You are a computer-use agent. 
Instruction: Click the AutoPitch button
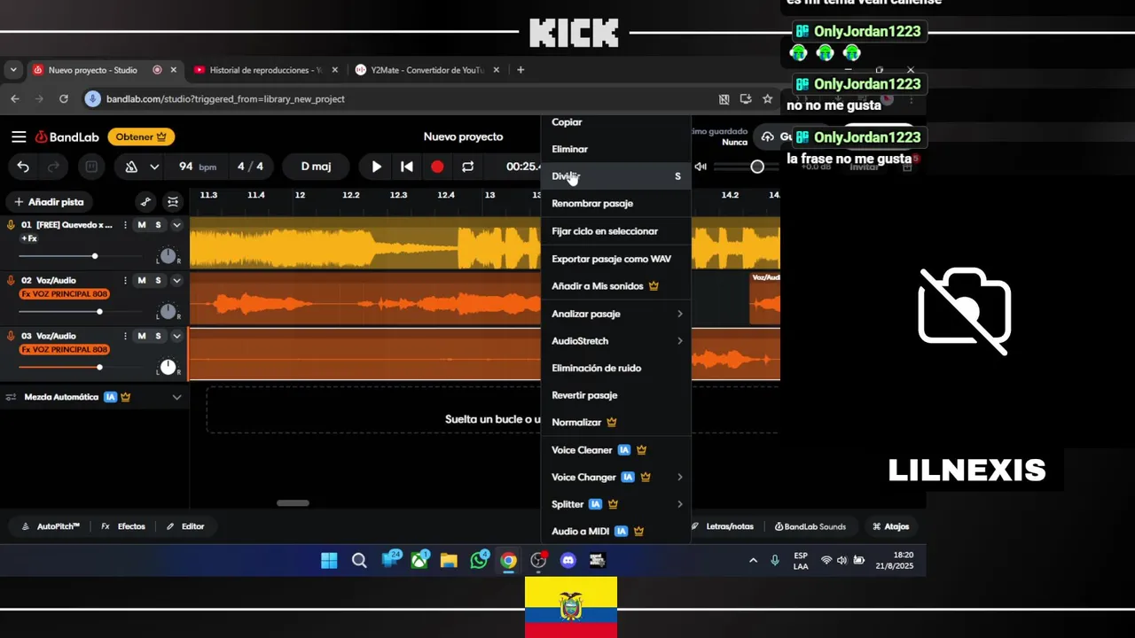51,526
